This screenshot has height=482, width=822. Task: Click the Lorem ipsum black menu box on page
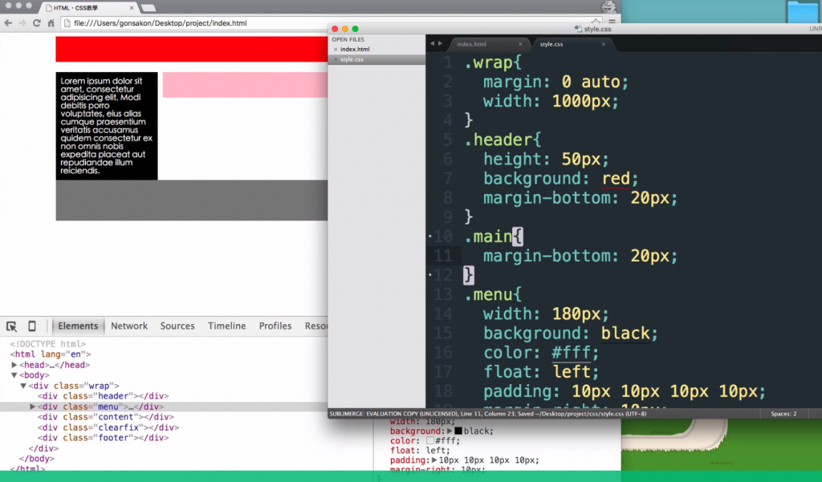coord(107,126)
